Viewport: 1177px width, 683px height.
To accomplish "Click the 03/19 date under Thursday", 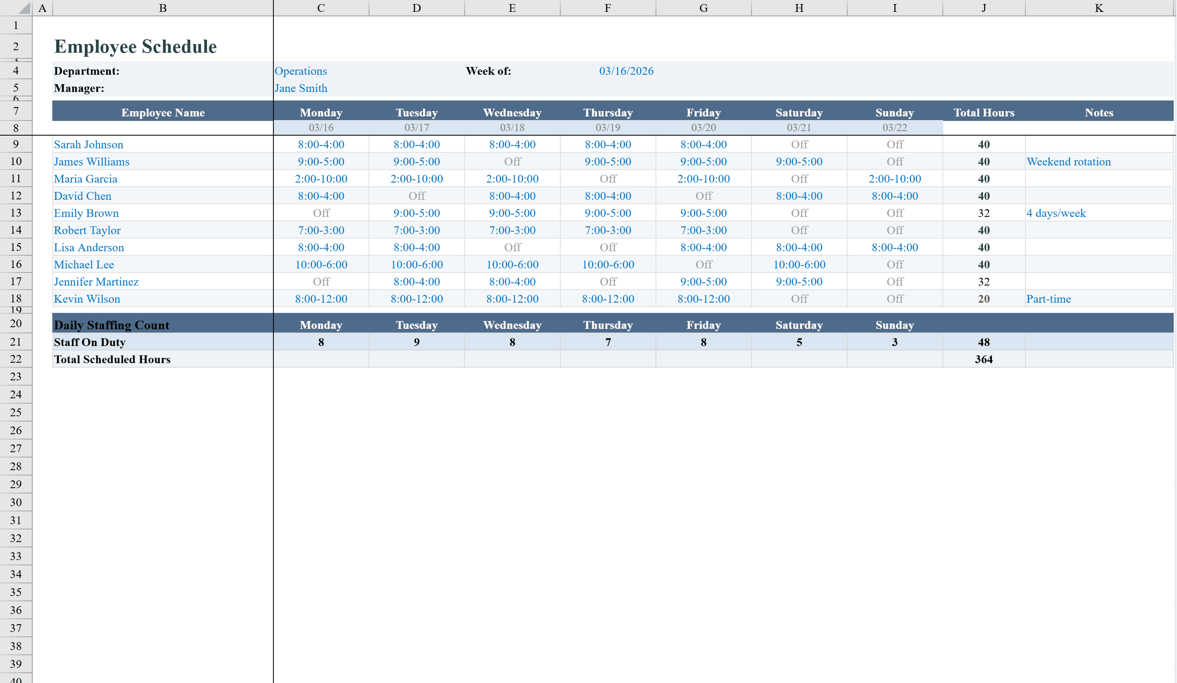I will [608, 127].
